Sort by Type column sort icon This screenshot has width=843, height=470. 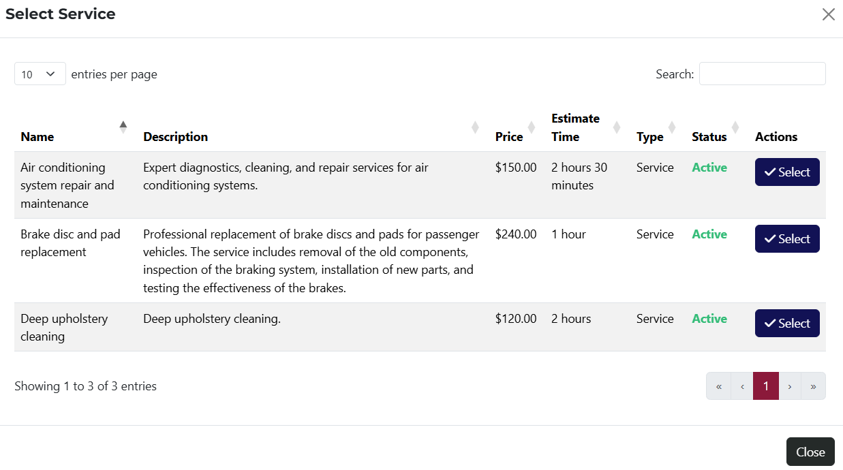pos(671,127)
